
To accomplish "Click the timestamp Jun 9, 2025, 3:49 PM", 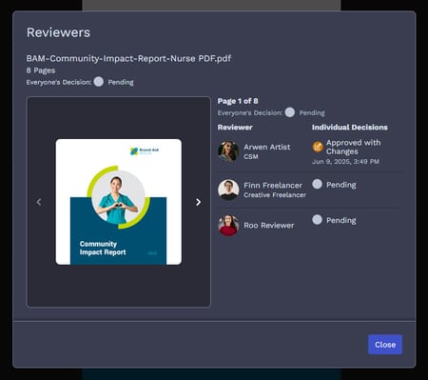I will (x=345, y=162).
